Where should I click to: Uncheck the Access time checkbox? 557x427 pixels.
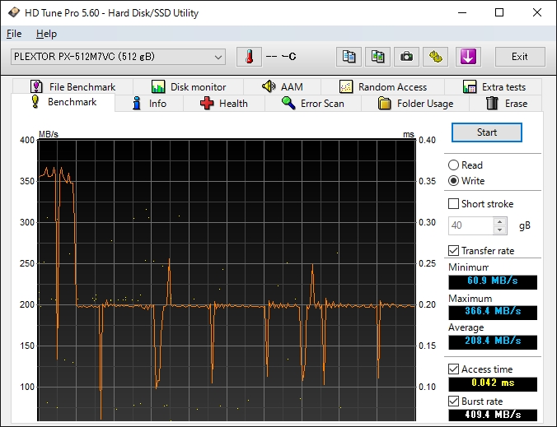(x=454, y=369)
